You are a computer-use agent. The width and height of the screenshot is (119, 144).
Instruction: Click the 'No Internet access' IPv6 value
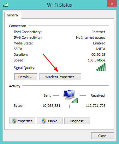tap(91, 37)
